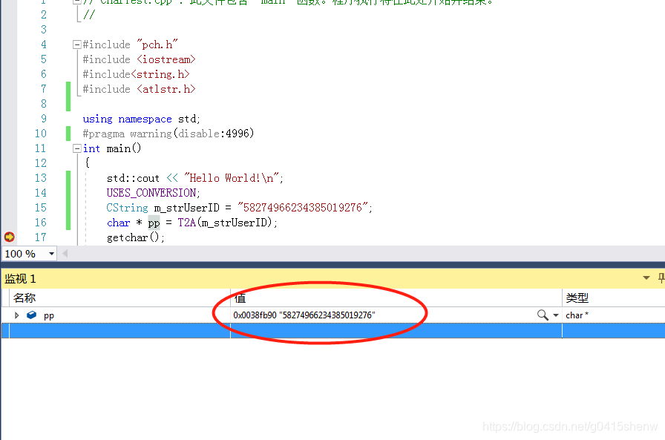Click the 值 column header
665x440 pixels.
click(x=240, y=297)
